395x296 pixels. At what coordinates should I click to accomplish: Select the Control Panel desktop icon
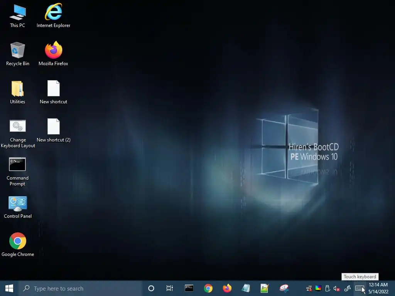point(18,207)
